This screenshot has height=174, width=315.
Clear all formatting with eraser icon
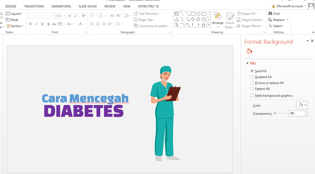pyautogui.click(x=84, y=16)
